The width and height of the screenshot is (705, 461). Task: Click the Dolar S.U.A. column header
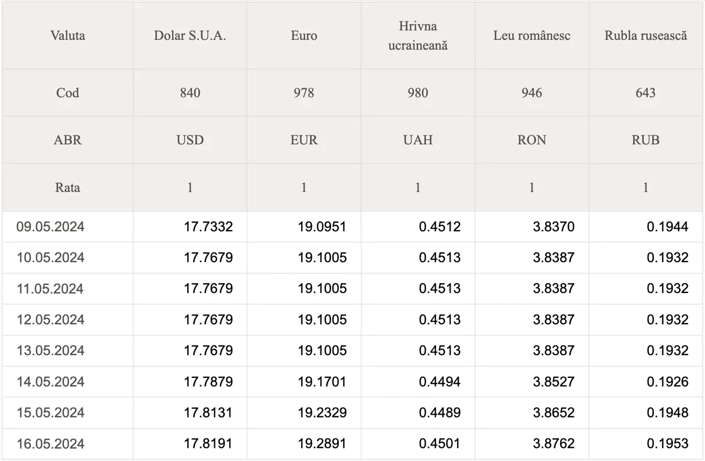tap(190, 36)
